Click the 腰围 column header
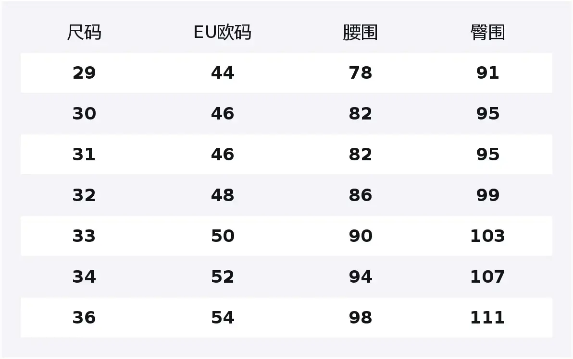Viewport: 573px width, 359px height. click(x=360, y=33)
